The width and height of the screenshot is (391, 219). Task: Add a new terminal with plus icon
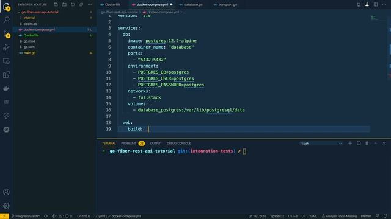350,144
